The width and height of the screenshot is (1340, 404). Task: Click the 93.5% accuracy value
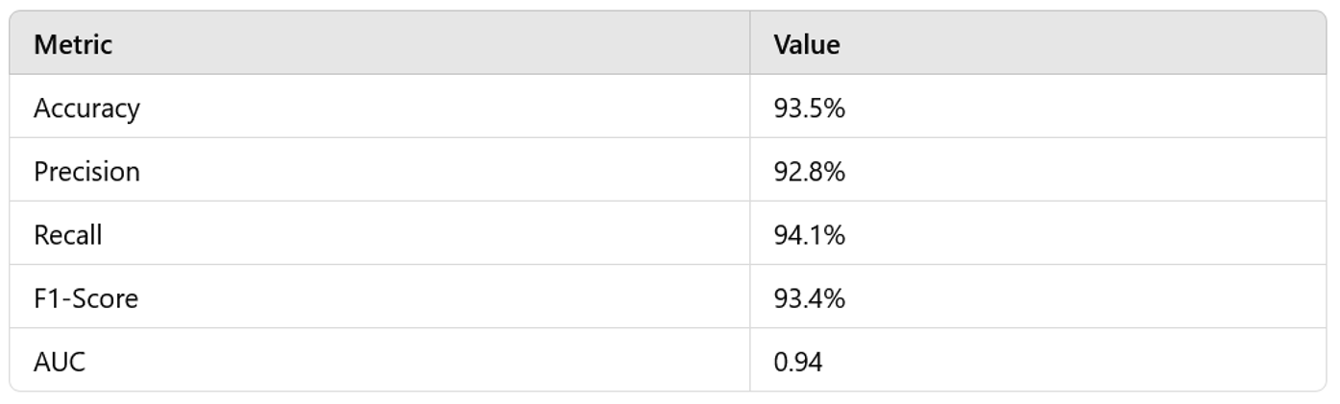[809, 108]
